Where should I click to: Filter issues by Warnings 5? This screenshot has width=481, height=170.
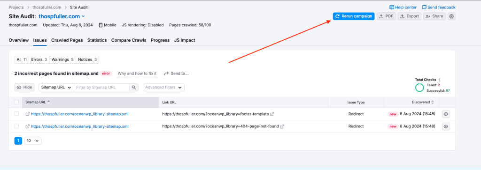pos(62,59)
